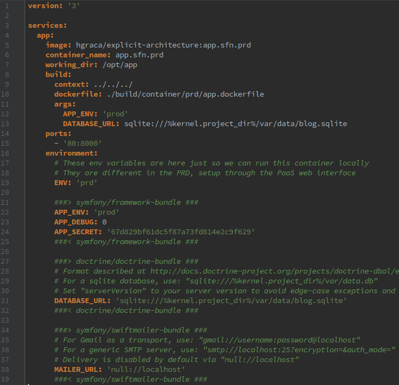The height and width of the screenshot is (385, 399).
Task: Click the 'MAILER_URL:' key
Action: pos(78,370)
